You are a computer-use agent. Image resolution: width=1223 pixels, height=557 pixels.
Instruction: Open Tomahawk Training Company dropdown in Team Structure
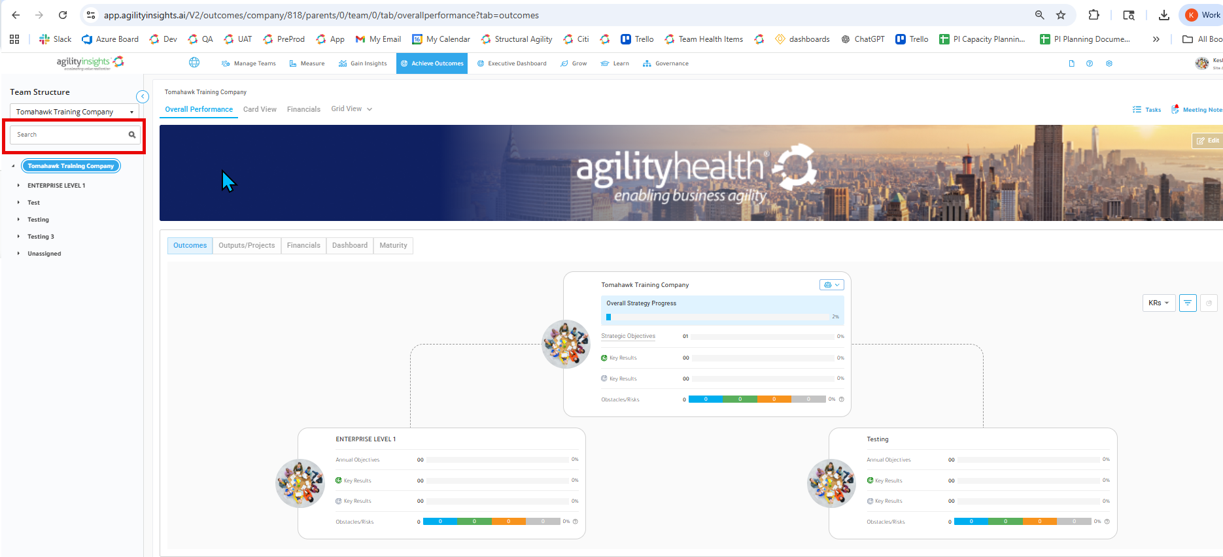[75, 112]
